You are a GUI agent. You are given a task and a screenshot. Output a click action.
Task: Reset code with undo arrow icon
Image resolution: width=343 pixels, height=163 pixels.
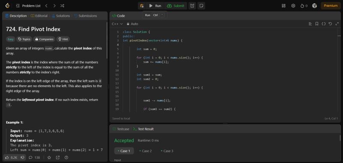point(330,24)
